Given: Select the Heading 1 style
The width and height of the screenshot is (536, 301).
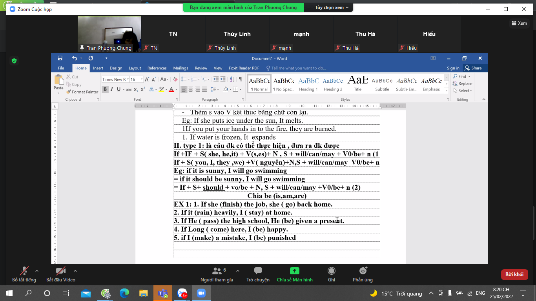Looking at the screenshot, I should tap(308, 84).
